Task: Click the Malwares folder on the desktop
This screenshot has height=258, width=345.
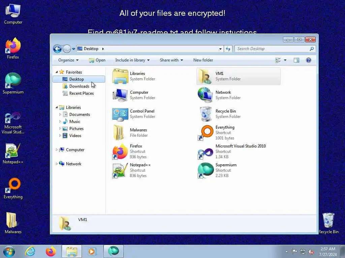Action: click(x=13, y=223)
